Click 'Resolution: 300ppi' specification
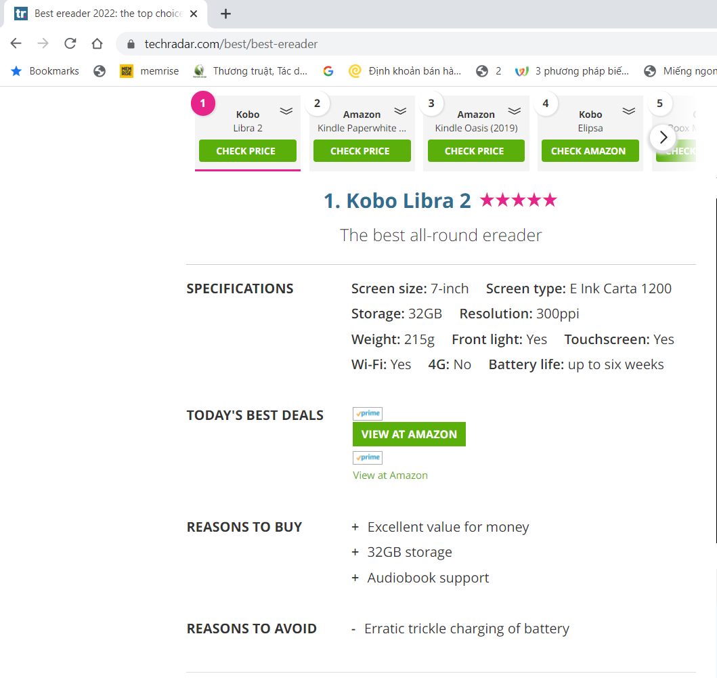The image size is (717, 678). click(x=519, y=314)
